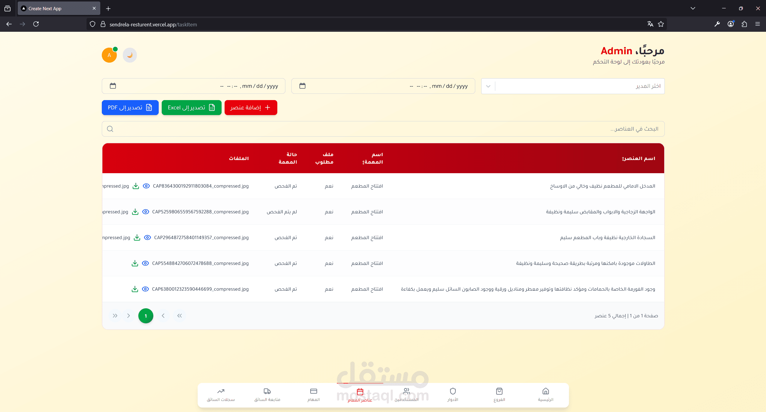
Task: Open الفروع branches tab
Action: click(499, 395)
